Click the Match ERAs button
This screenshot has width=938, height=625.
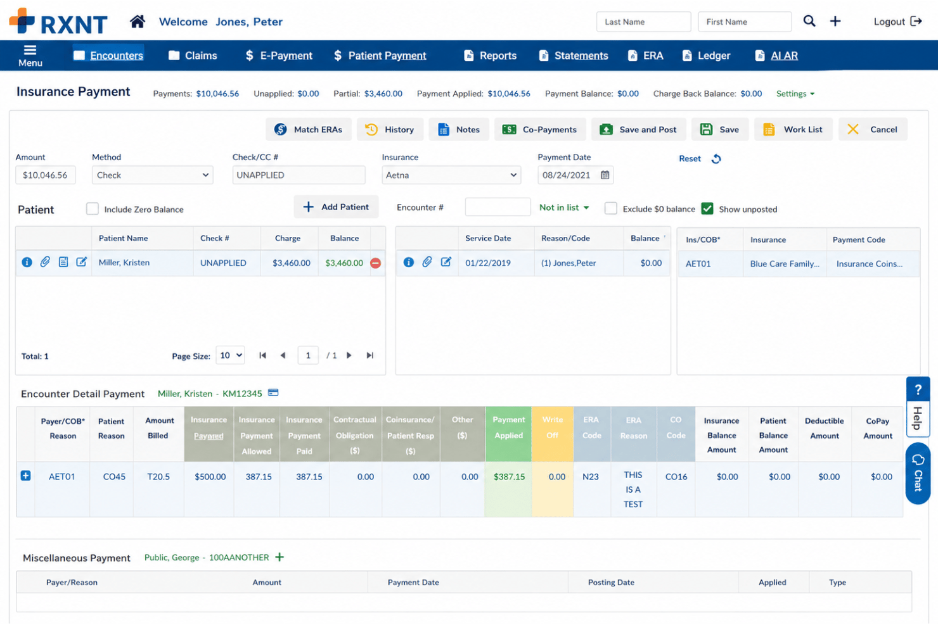coord(309,129)
